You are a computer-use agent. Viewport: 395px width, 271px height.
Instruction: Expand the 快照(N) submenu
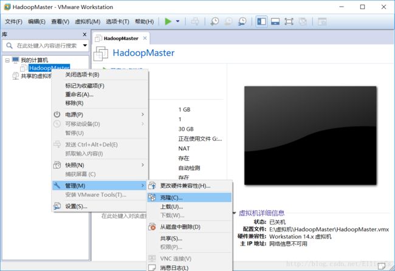100,165
